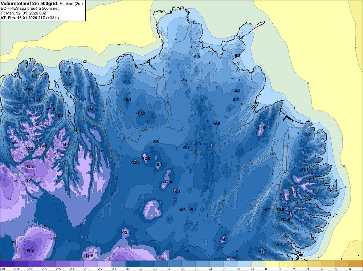
Task: Click the -10.0 temperature label
Action: click(29, 89)
